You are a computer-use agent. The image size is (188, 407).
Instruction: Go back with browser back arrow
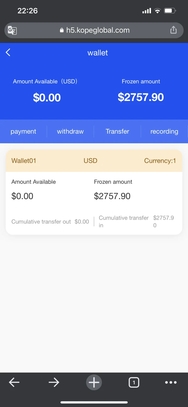[x=14, y=382]
